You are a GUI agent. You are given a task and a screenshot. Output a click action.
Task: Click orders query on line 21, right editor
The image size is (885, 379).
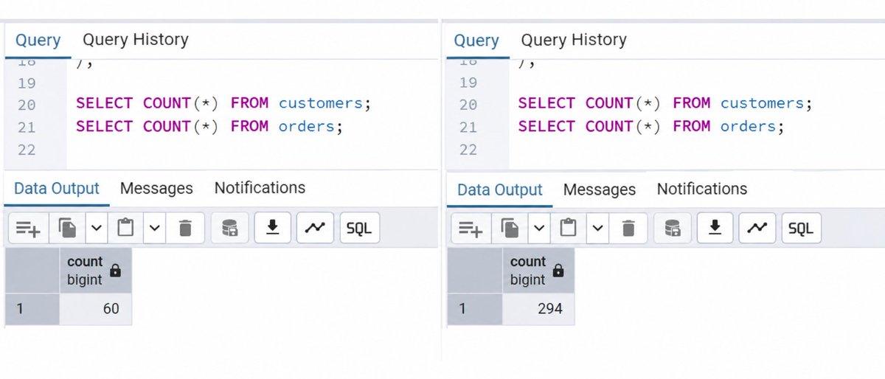[652, 127]
